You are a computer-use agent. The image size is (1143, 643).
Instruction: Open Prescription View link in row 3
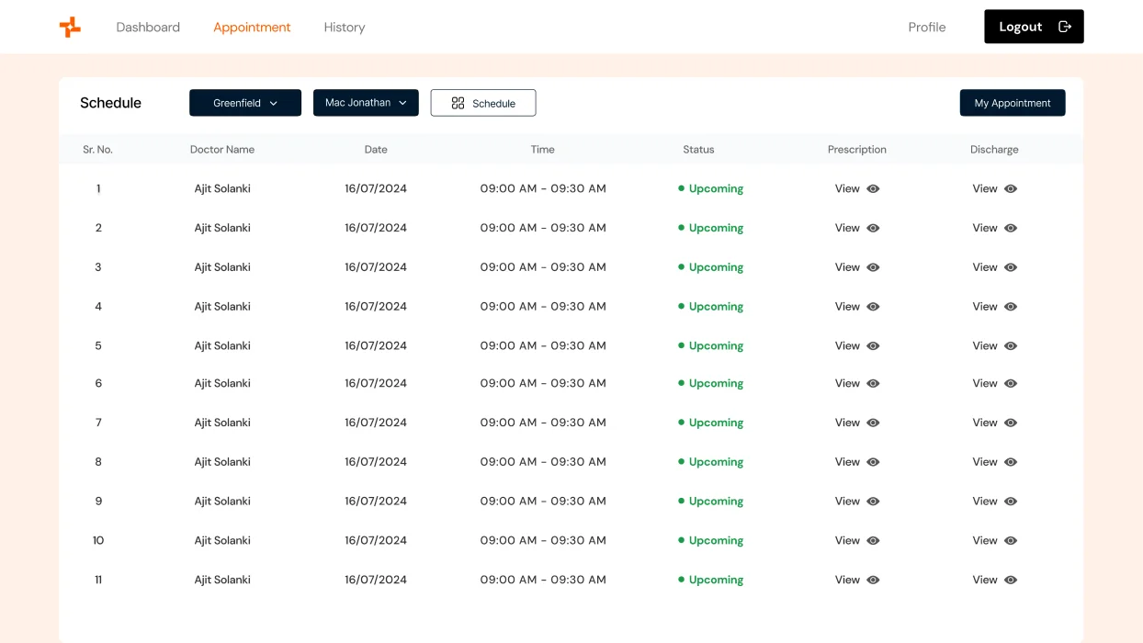pyautogui.click(x=847, y=267)
